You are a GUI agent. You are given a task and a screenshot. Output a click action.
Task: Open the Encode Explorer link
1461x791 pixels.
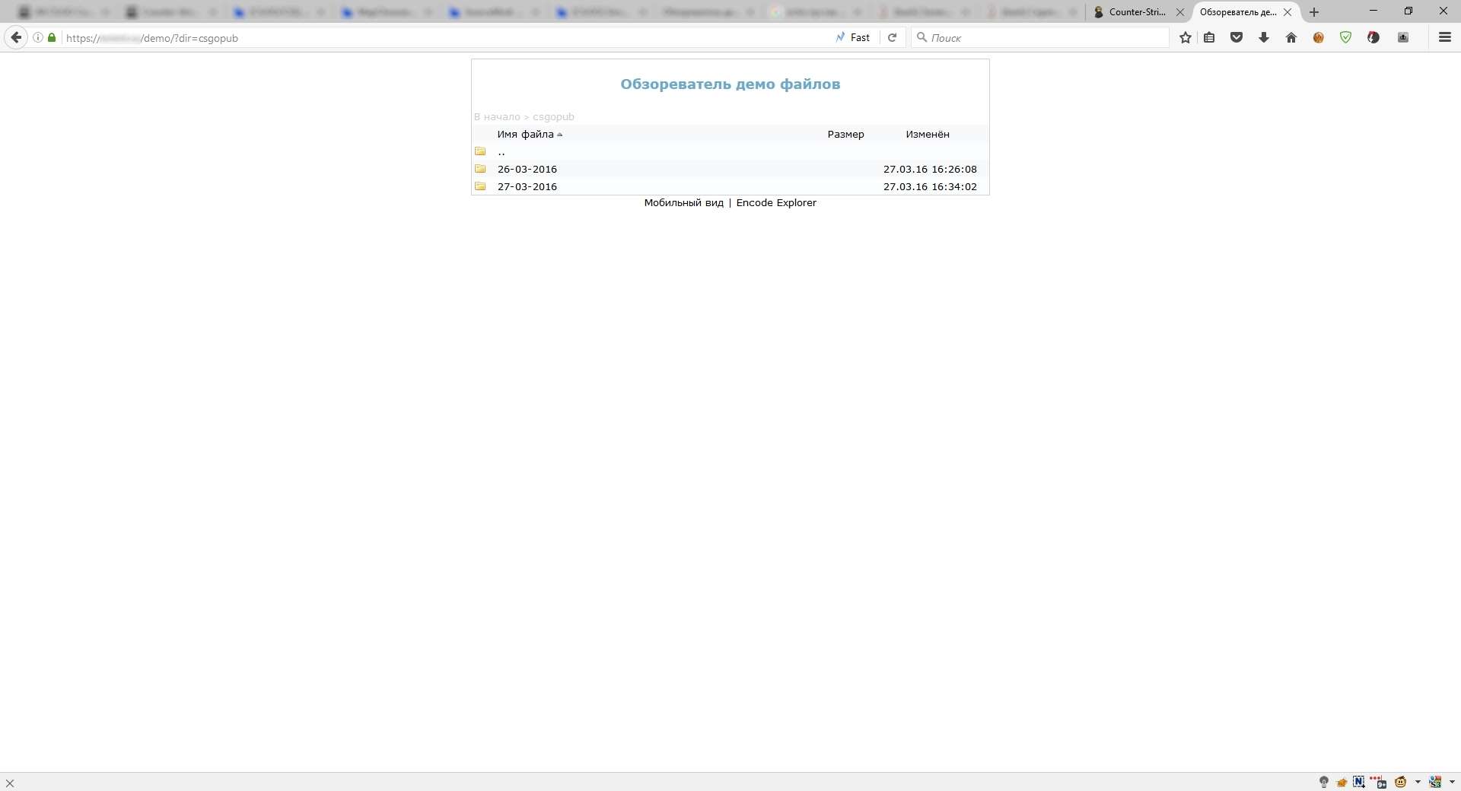[776, 203]
